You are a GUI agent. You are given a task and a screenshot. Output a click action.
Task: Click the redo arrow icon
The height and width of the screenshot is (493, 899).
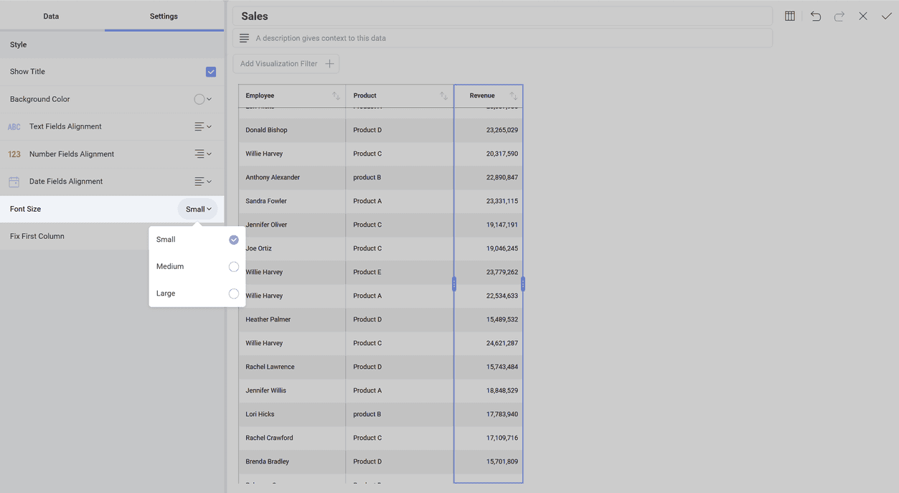point(839,16)
